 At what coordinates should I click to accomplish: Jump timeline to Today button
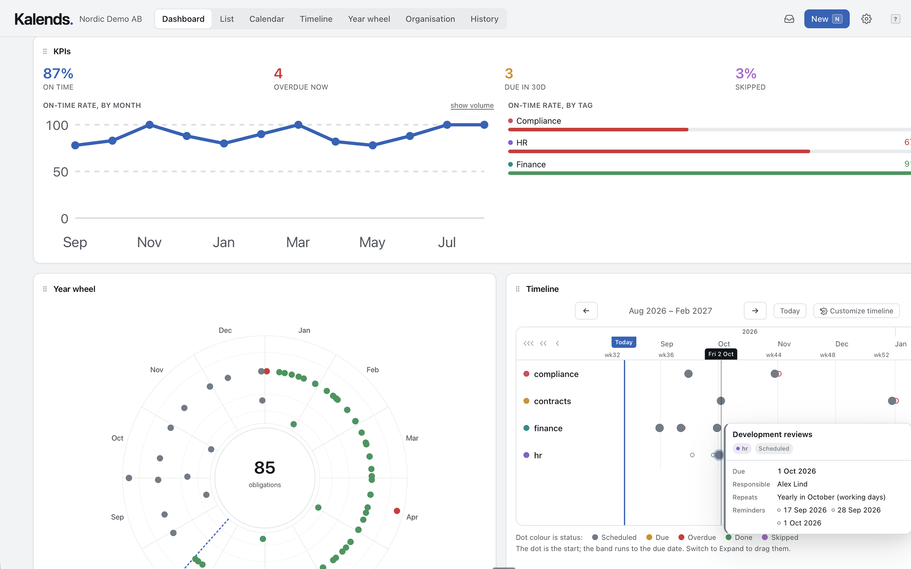tap(790, 311)
